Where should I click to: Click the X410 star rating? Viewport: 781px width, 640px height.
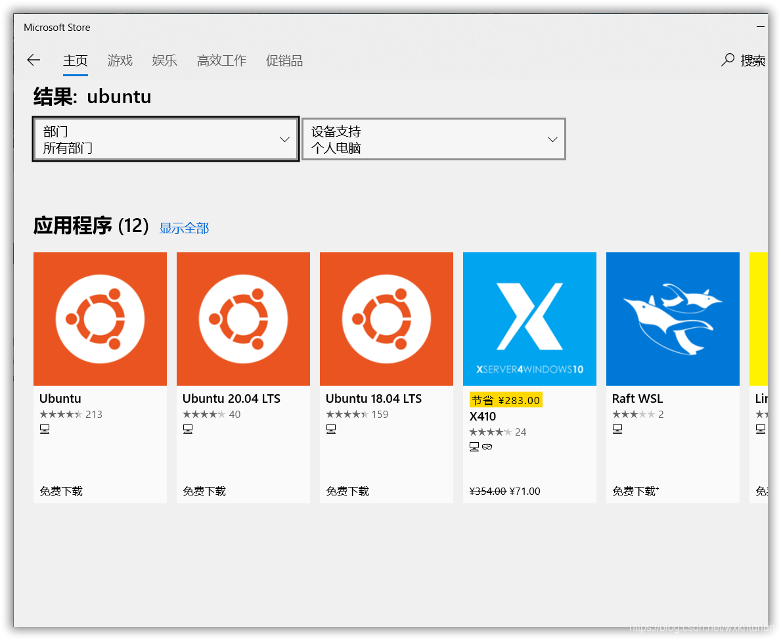click(491, 432)
